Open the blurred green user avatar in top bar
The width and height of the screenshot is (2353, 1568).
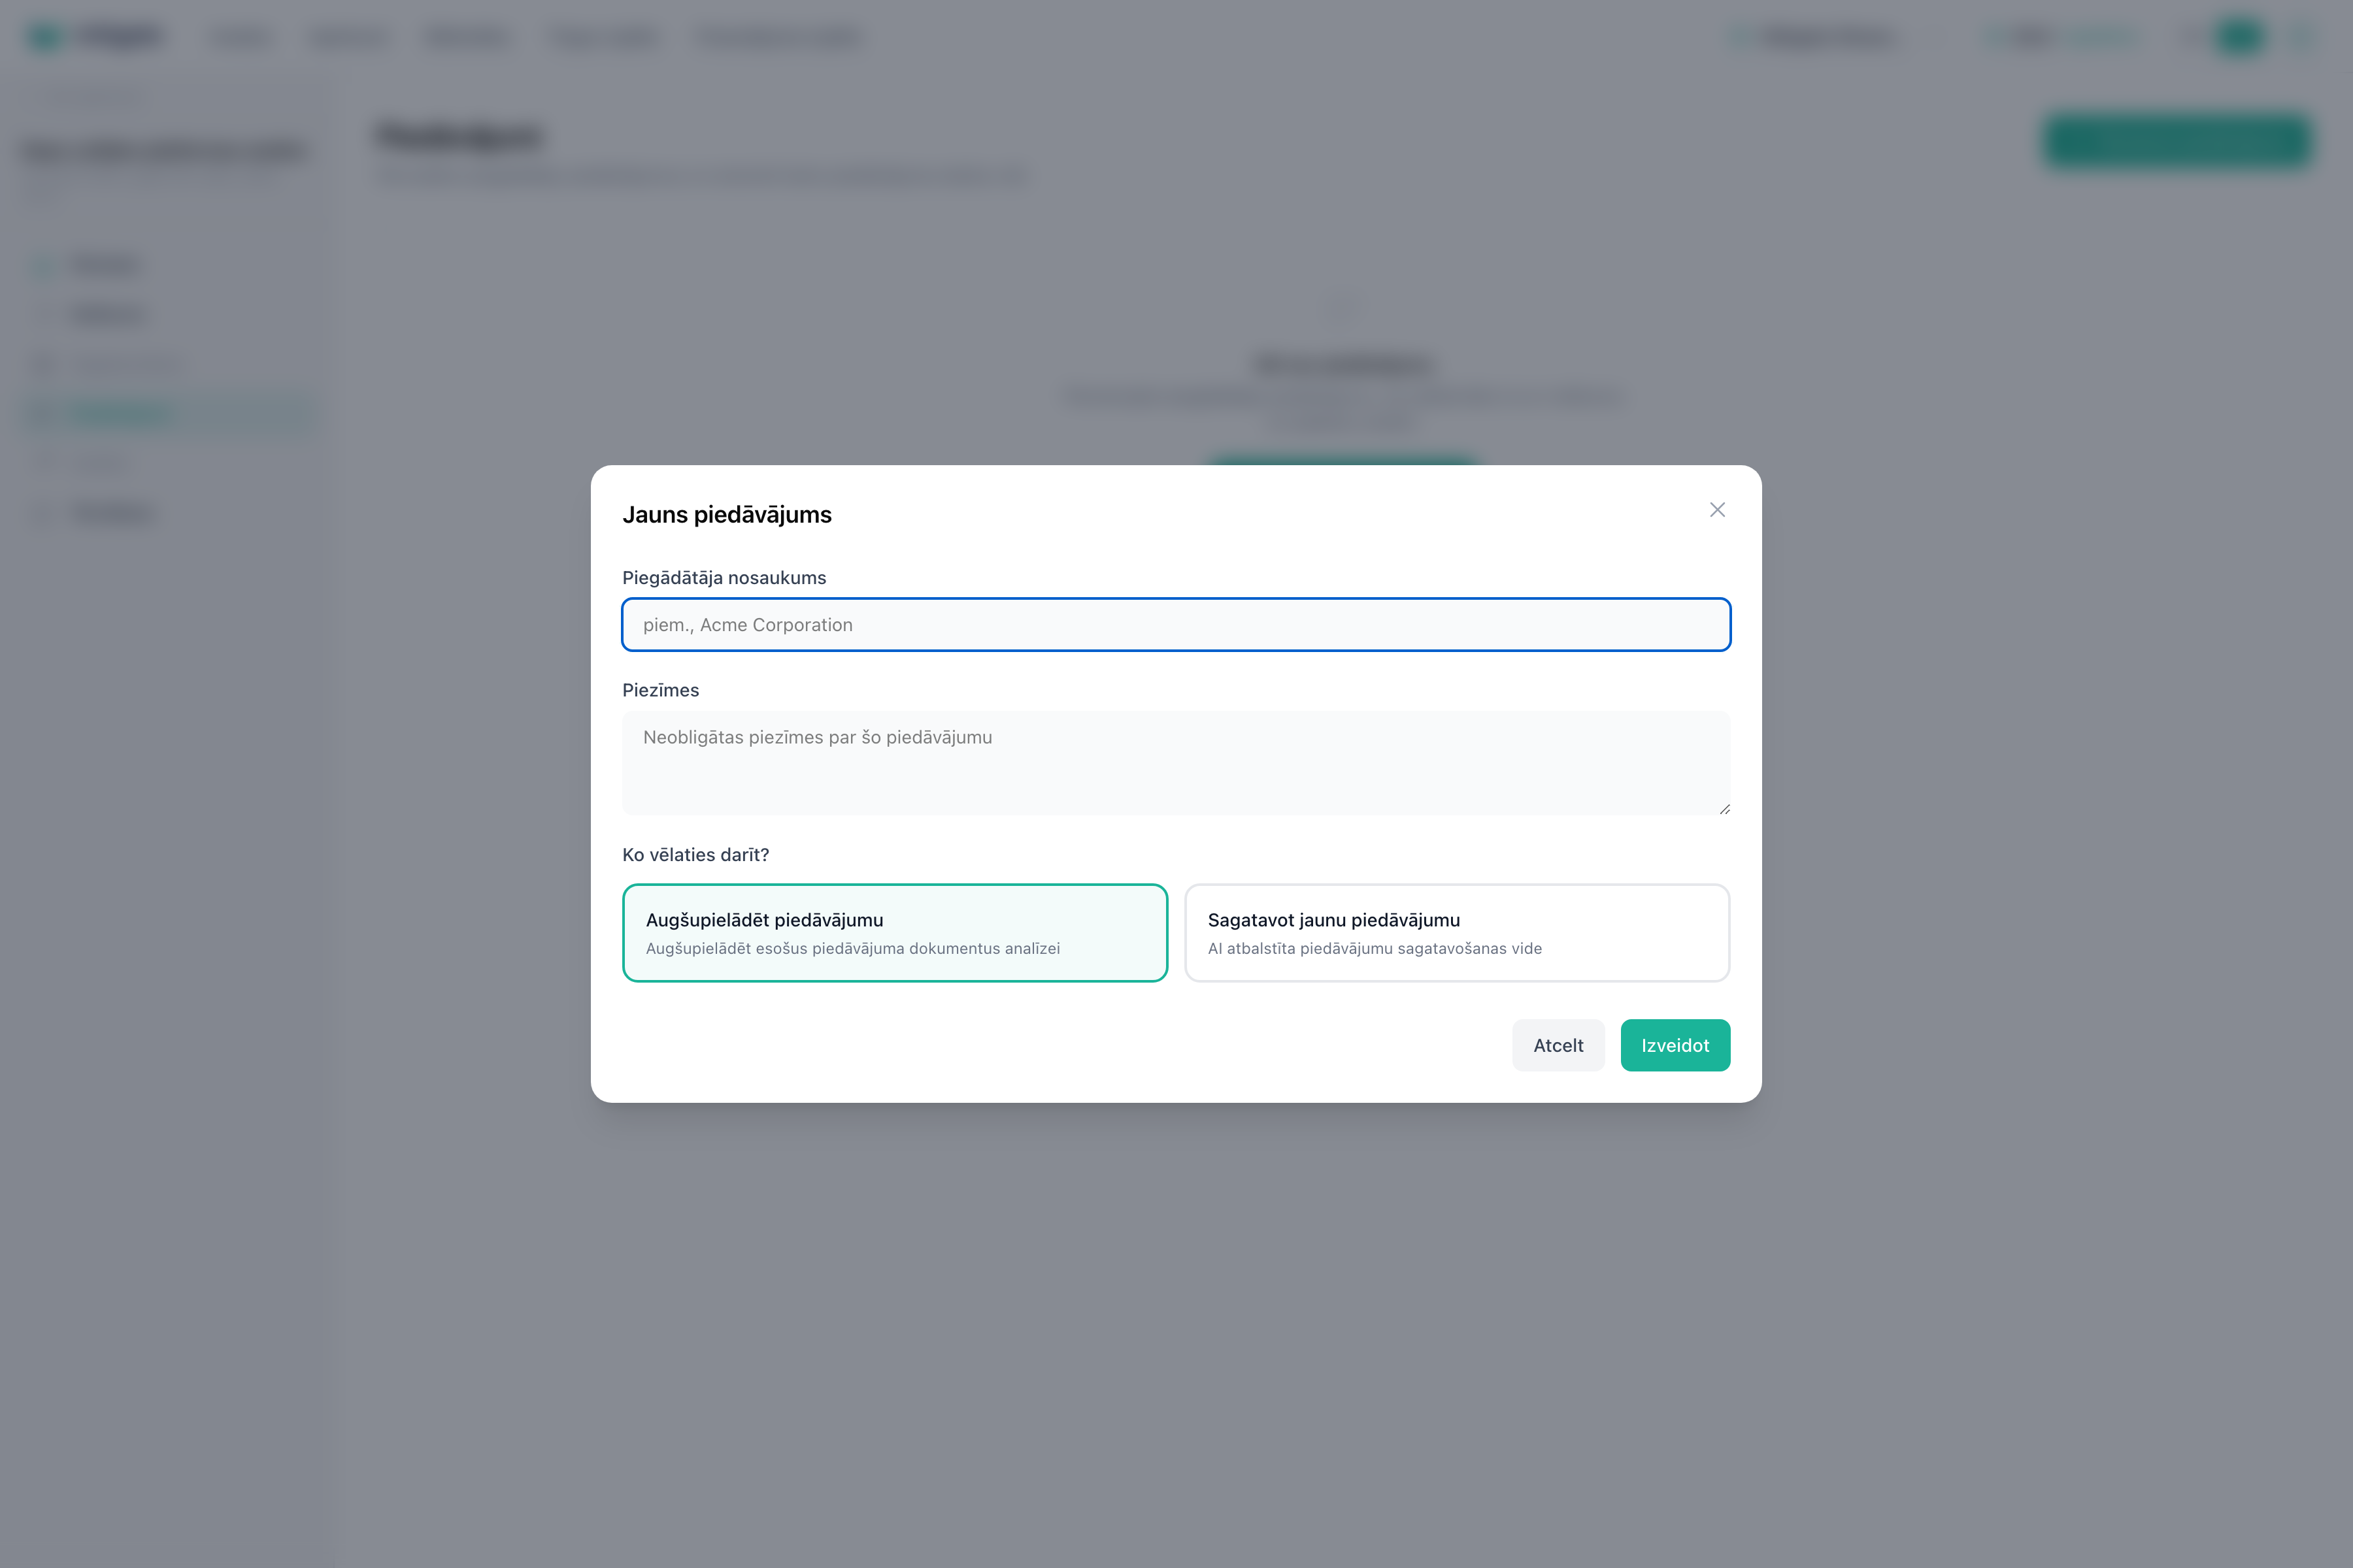tap(2239, 37)
